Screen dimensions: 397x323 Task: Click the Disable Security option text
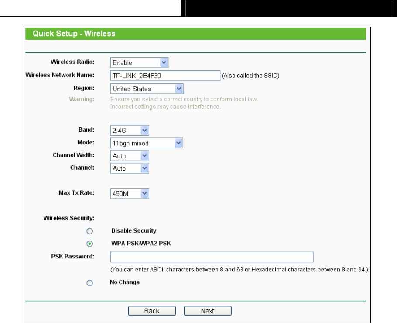coord(134,231)
